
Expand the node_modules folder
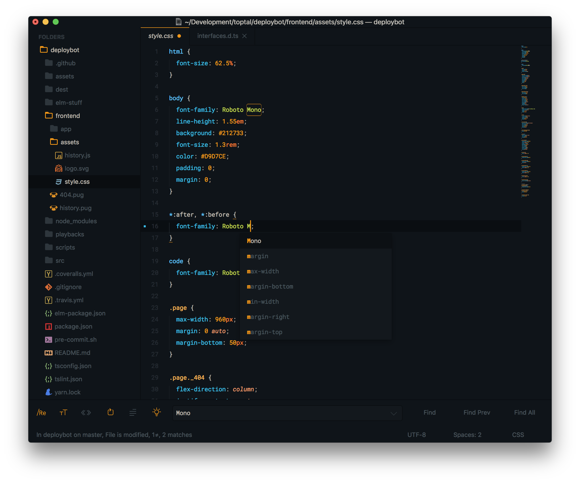(76, 221)
